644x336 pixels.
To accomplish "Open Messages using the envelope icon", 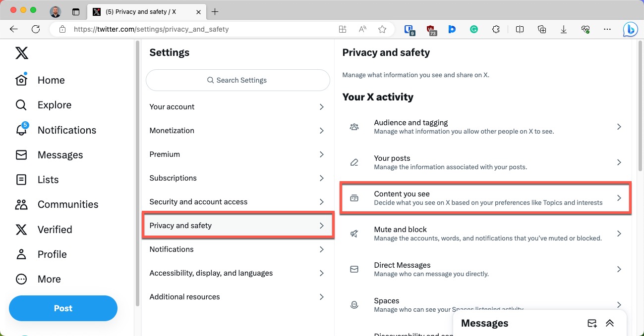I will 21,154.
